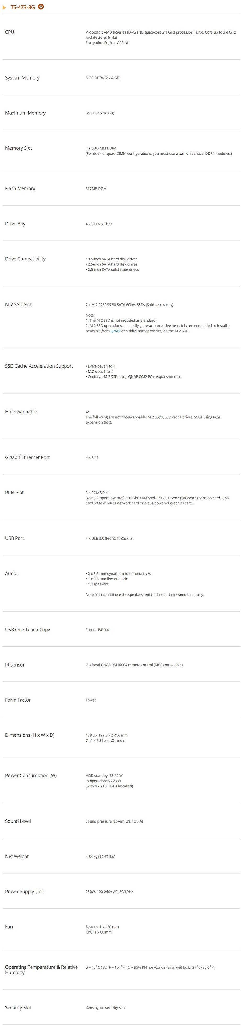Click the download arrow icon beside TS-473-8G
Image resolution: width=242 pixels, height=1027 pixels.
tap(41, 7)
